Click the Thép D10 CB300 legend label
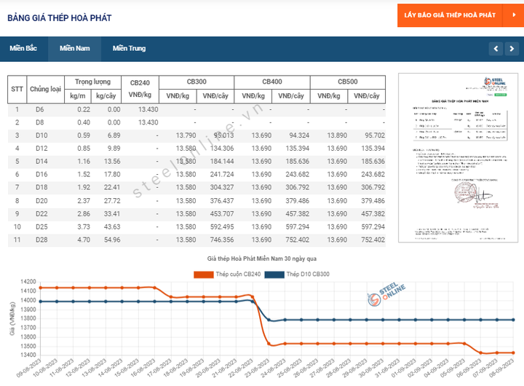Screen dimensions: 524x386 (x=308, y=275)
